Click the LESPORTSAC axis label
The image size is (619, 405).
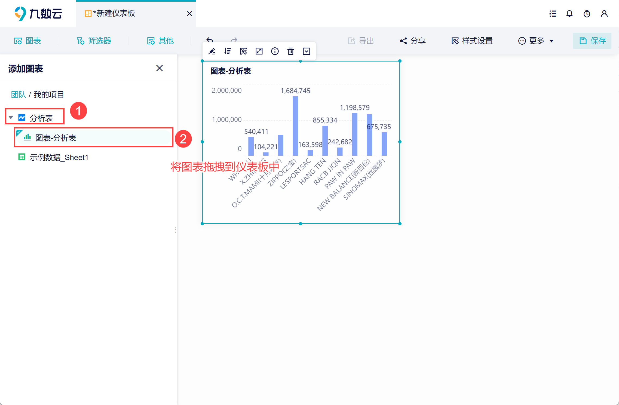coord(295,174)
